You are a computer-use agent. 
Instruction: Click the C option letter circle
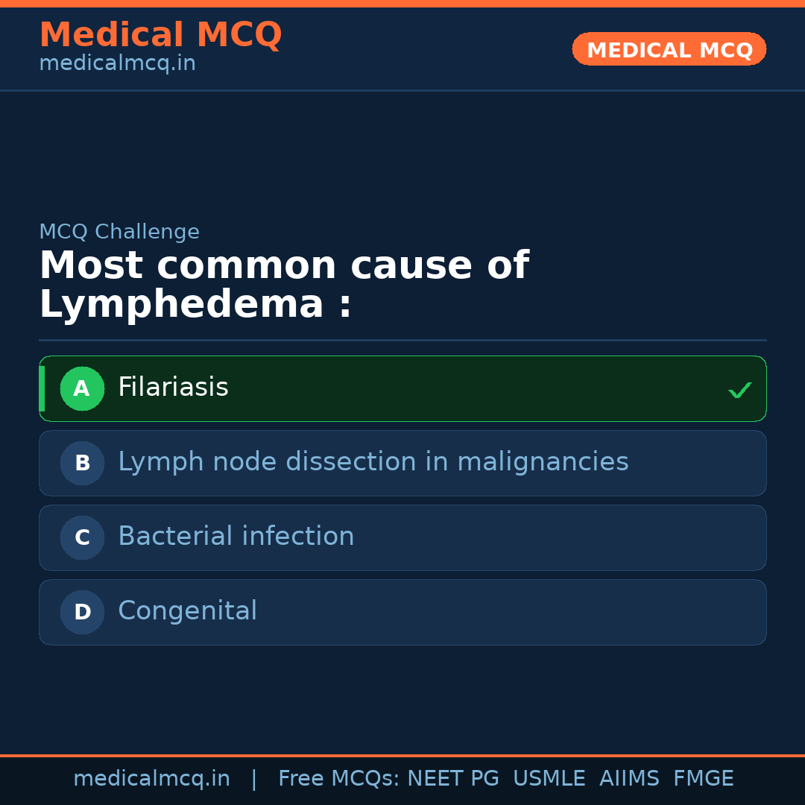(82, 537)
